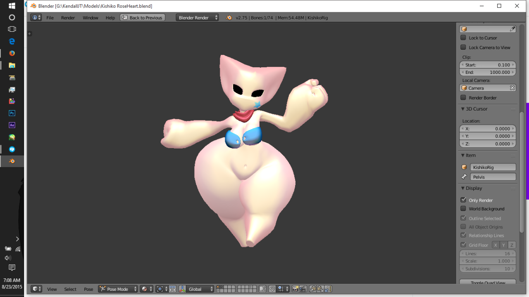Collapse the 3D Cursor panel
This screenshot has width=529, height=297.
point(463,109)
